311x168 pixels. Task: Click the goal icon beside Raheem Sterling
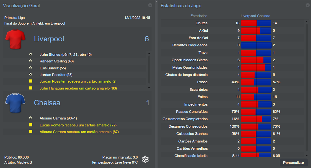31,61
